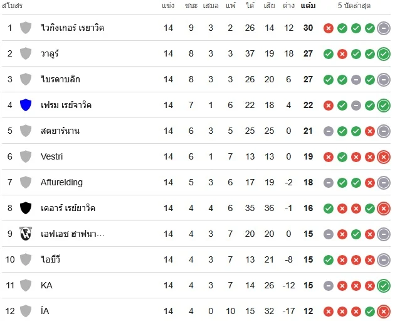This screenshot has height=321, width=395.
Task: Open the Afturelding team link
Action: 61,182
